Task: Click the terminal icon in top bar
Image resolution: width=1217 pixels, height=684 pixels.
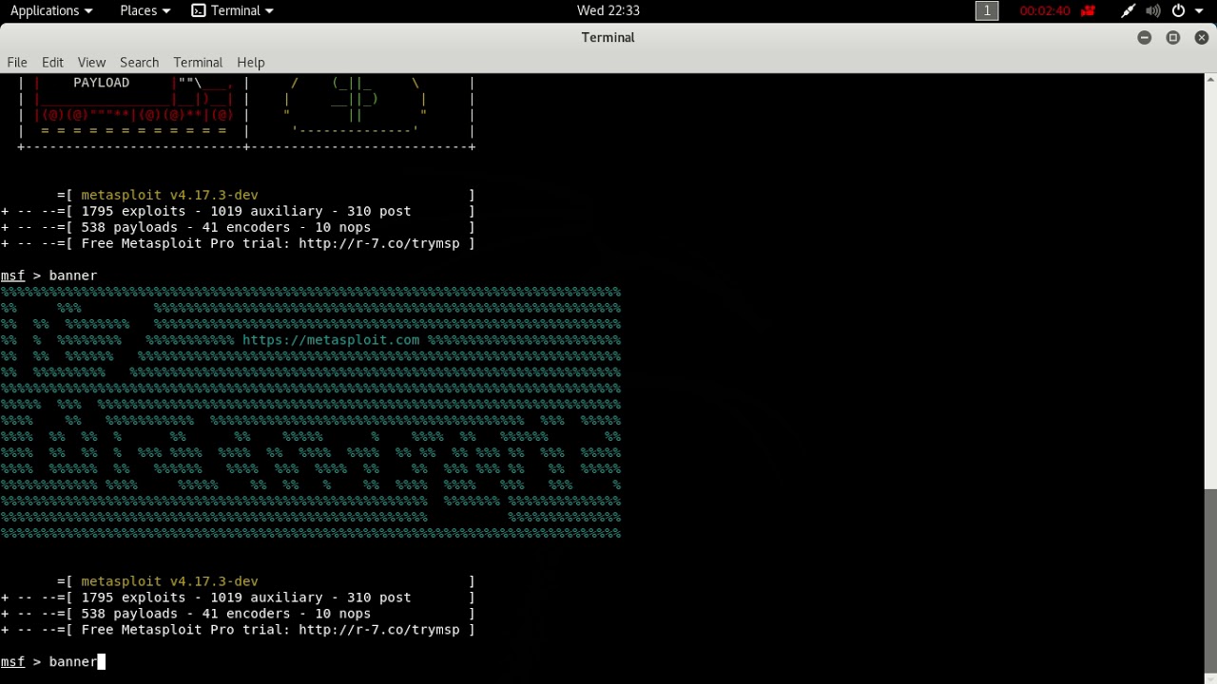Action: (198, 10)
